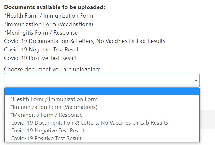
Task: Pick *Immunization Form (Vaccinations) in the dropdown list
Action: click(54, 107)
